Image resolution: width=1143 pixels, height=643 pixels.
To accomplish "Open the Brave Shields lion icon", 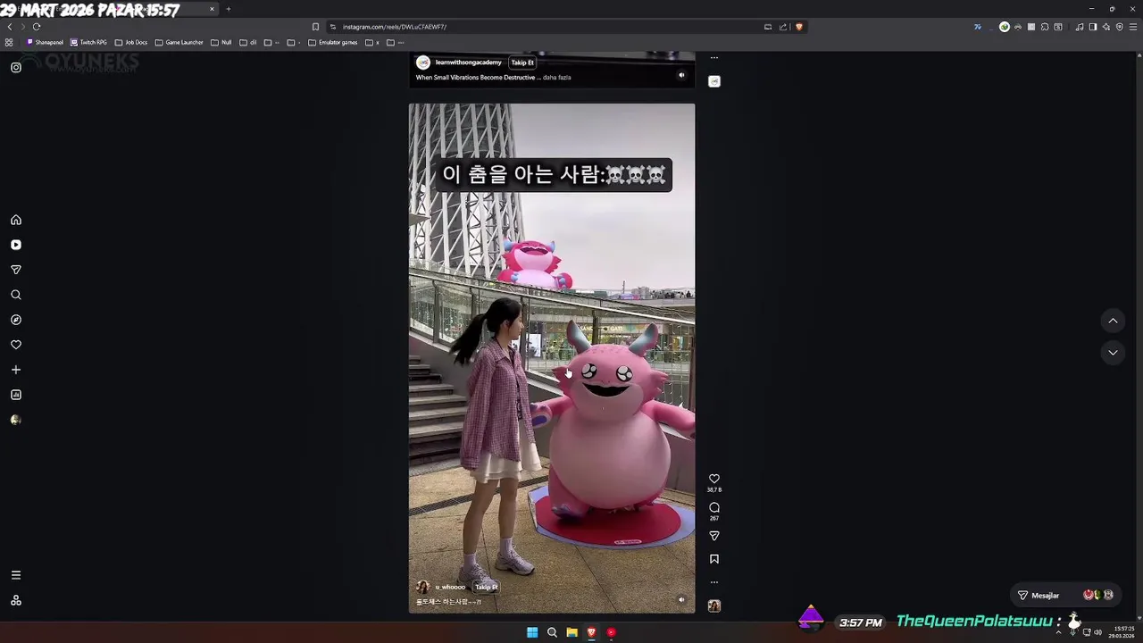I will tap(799, 27).
